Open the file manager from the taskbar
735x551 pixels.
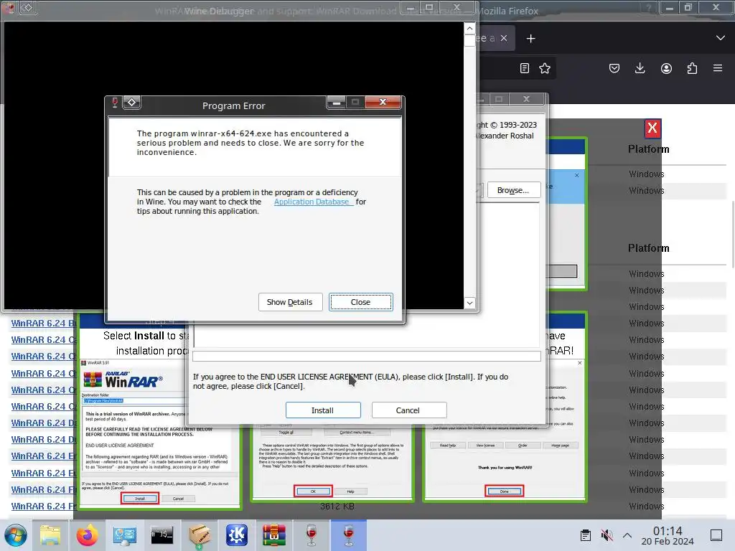pyautogui.click(x=50, y=535)
